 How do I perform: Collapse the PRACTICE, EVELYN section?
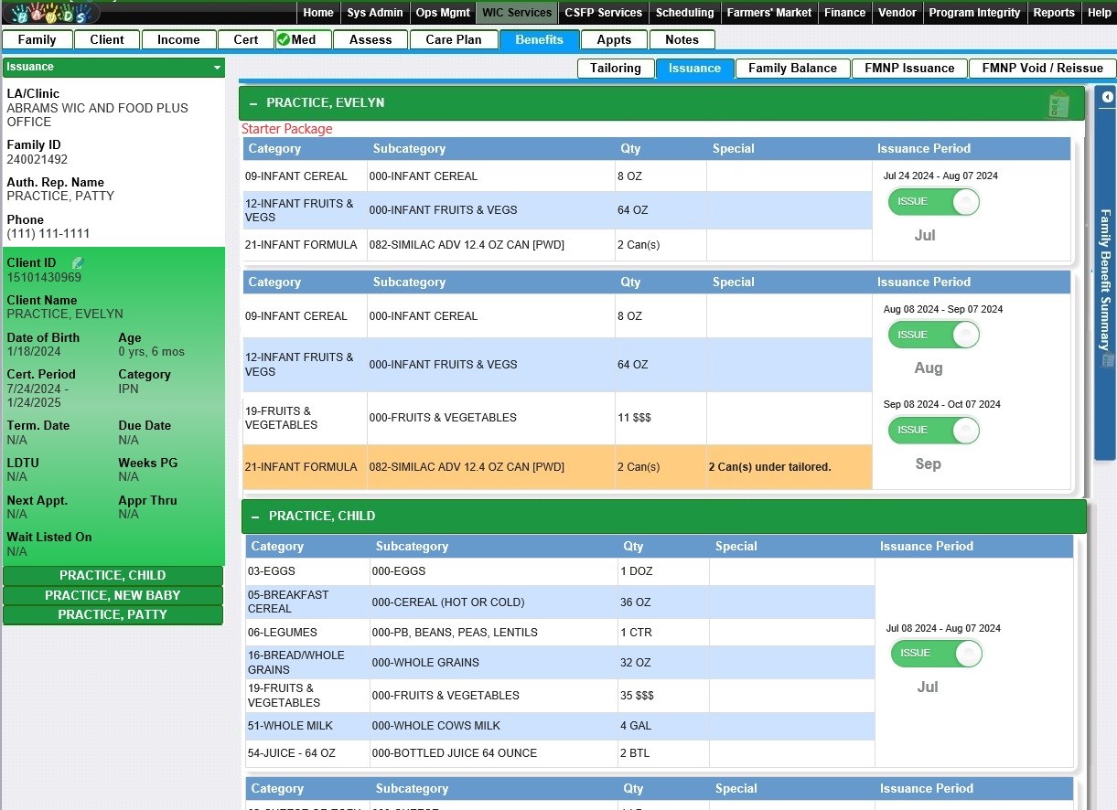coord(253,103)
